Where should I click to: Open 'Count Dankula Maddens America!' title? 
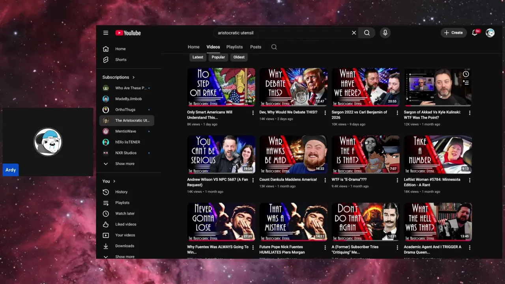288,179
